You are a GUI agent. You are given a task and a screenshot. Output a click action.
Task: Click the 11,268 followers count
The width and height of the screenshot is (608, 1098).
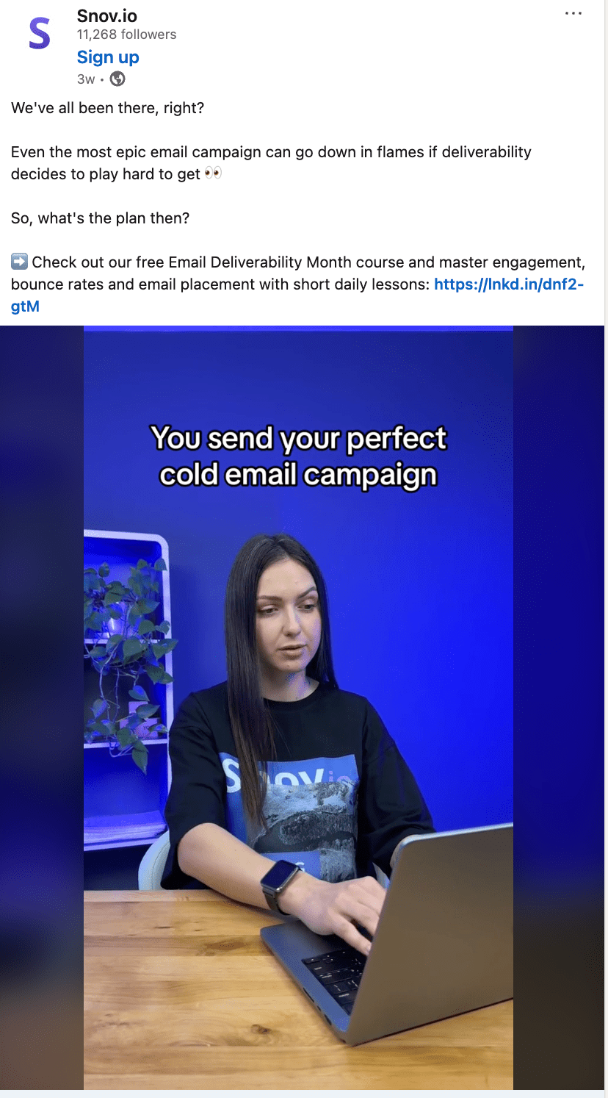(x=126, y=35)
